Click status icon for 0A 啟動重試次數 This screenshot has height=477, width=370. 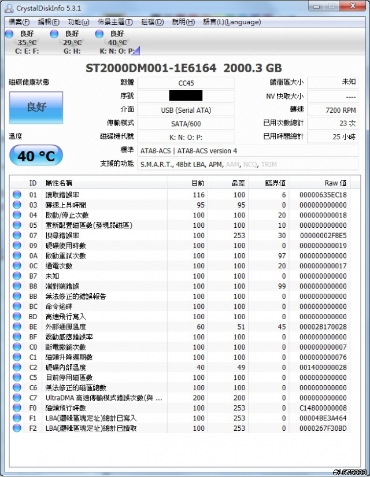point(17,256)
